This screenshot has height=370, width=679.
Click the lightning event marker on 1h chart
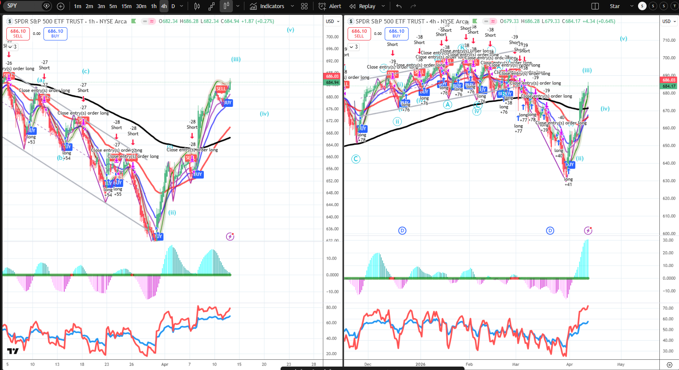230,236
